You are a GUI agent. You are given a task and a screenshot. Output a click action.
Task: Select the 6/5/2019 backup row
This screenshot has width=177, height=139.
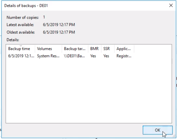pos(70,56)
